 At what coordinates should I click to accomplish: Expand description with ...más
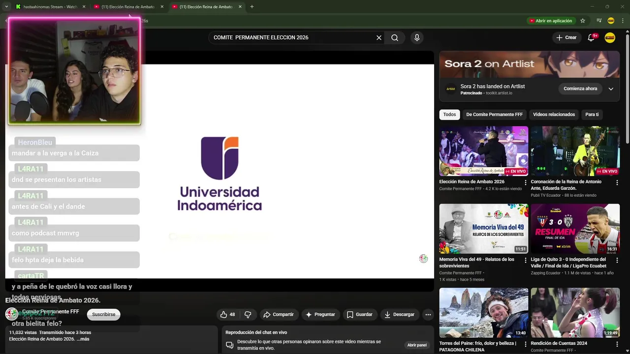(83, 339)
